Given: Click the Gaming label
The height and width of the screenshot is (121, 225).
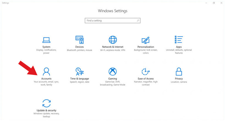Looking at the screenshot, I should (x=113, y=79).
